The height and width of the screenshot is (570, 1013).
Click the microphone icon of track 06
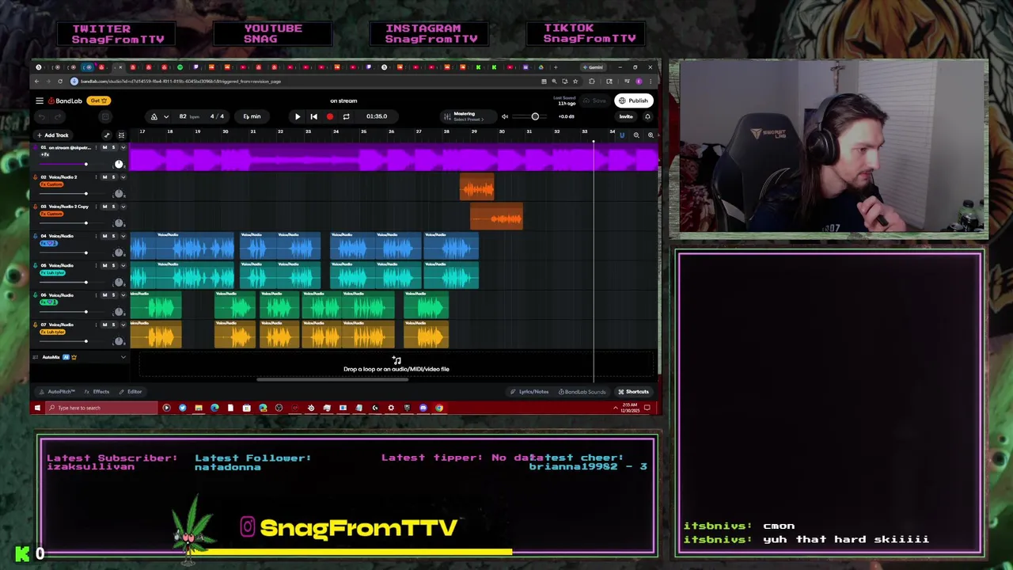[36, 295]
